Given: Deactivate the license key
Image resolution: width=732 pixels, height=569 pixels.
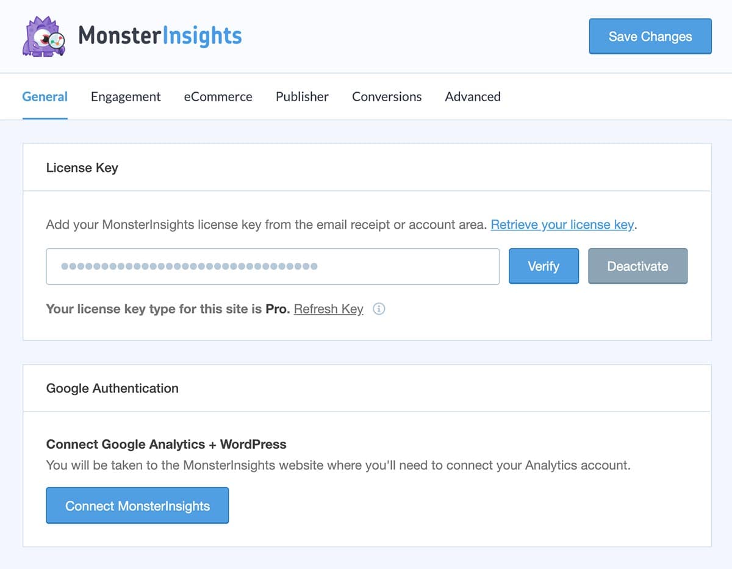Looking at the screenshot, I should click(x=637, y=266).
